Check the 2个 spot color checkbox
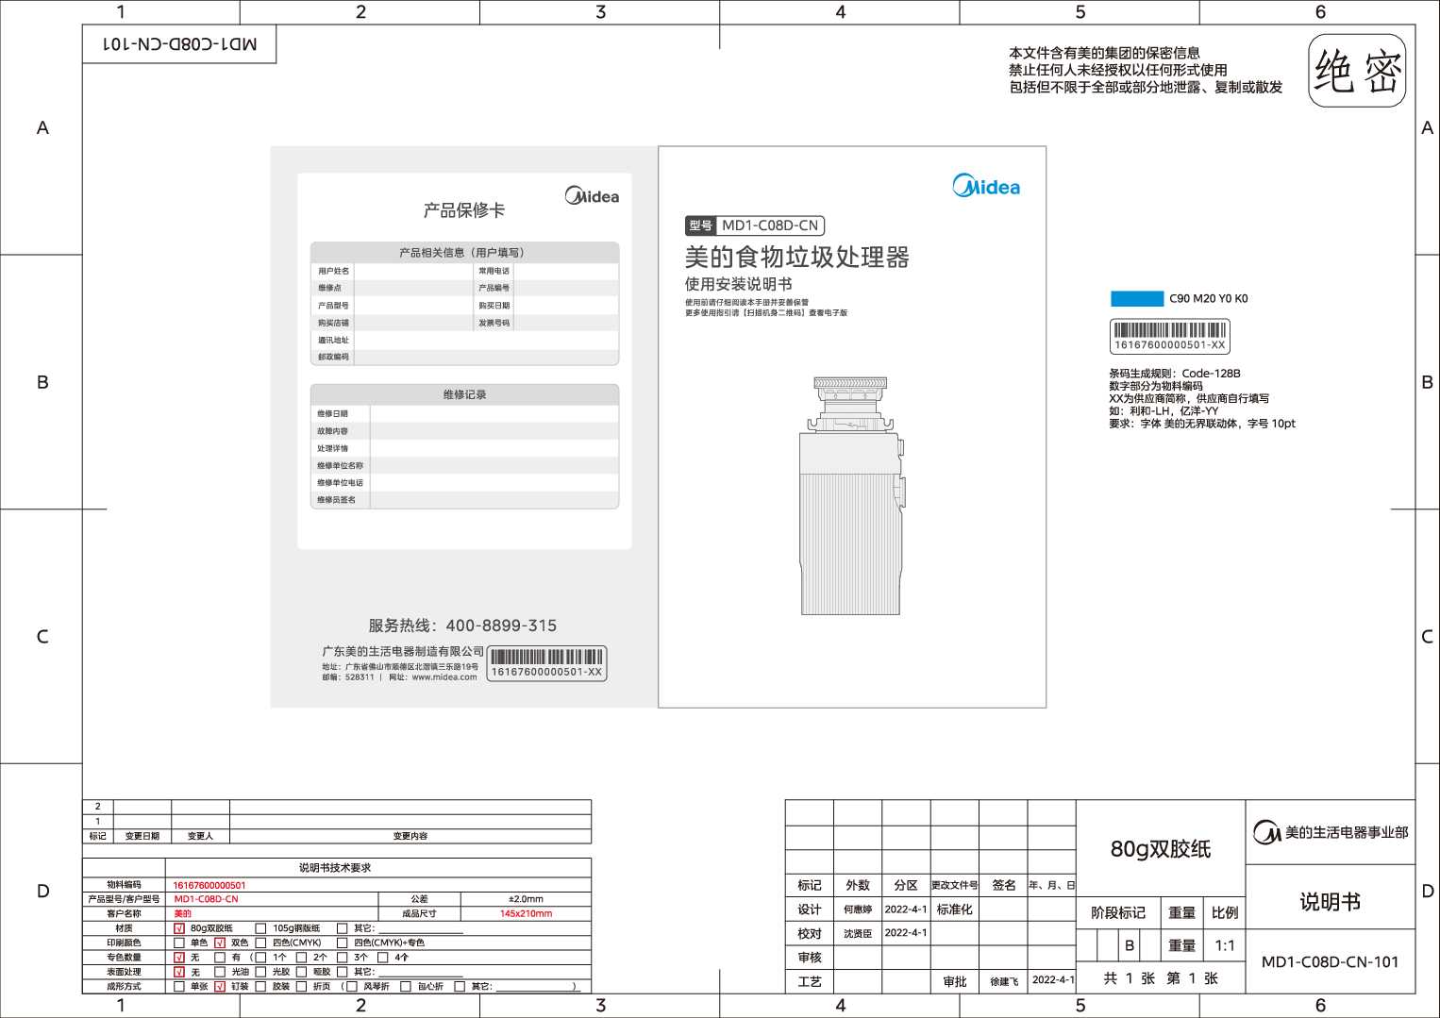Image resolution: width=1440 pixels, height=1018 pixels. click(x=302, y=957)
